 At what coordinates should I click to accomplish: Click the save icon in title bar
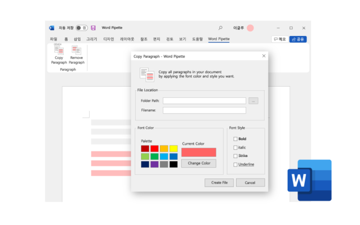(x=93, y=28)
